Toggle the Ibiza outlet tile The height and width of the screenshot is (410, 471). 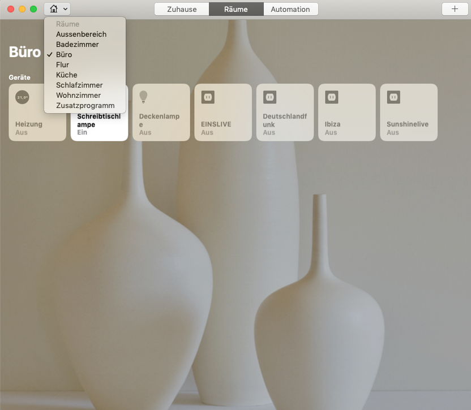tap(346, 112)
